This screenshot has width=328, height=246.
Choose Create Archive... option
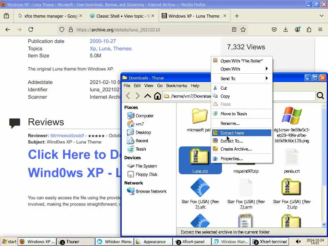tap(242, 149)
